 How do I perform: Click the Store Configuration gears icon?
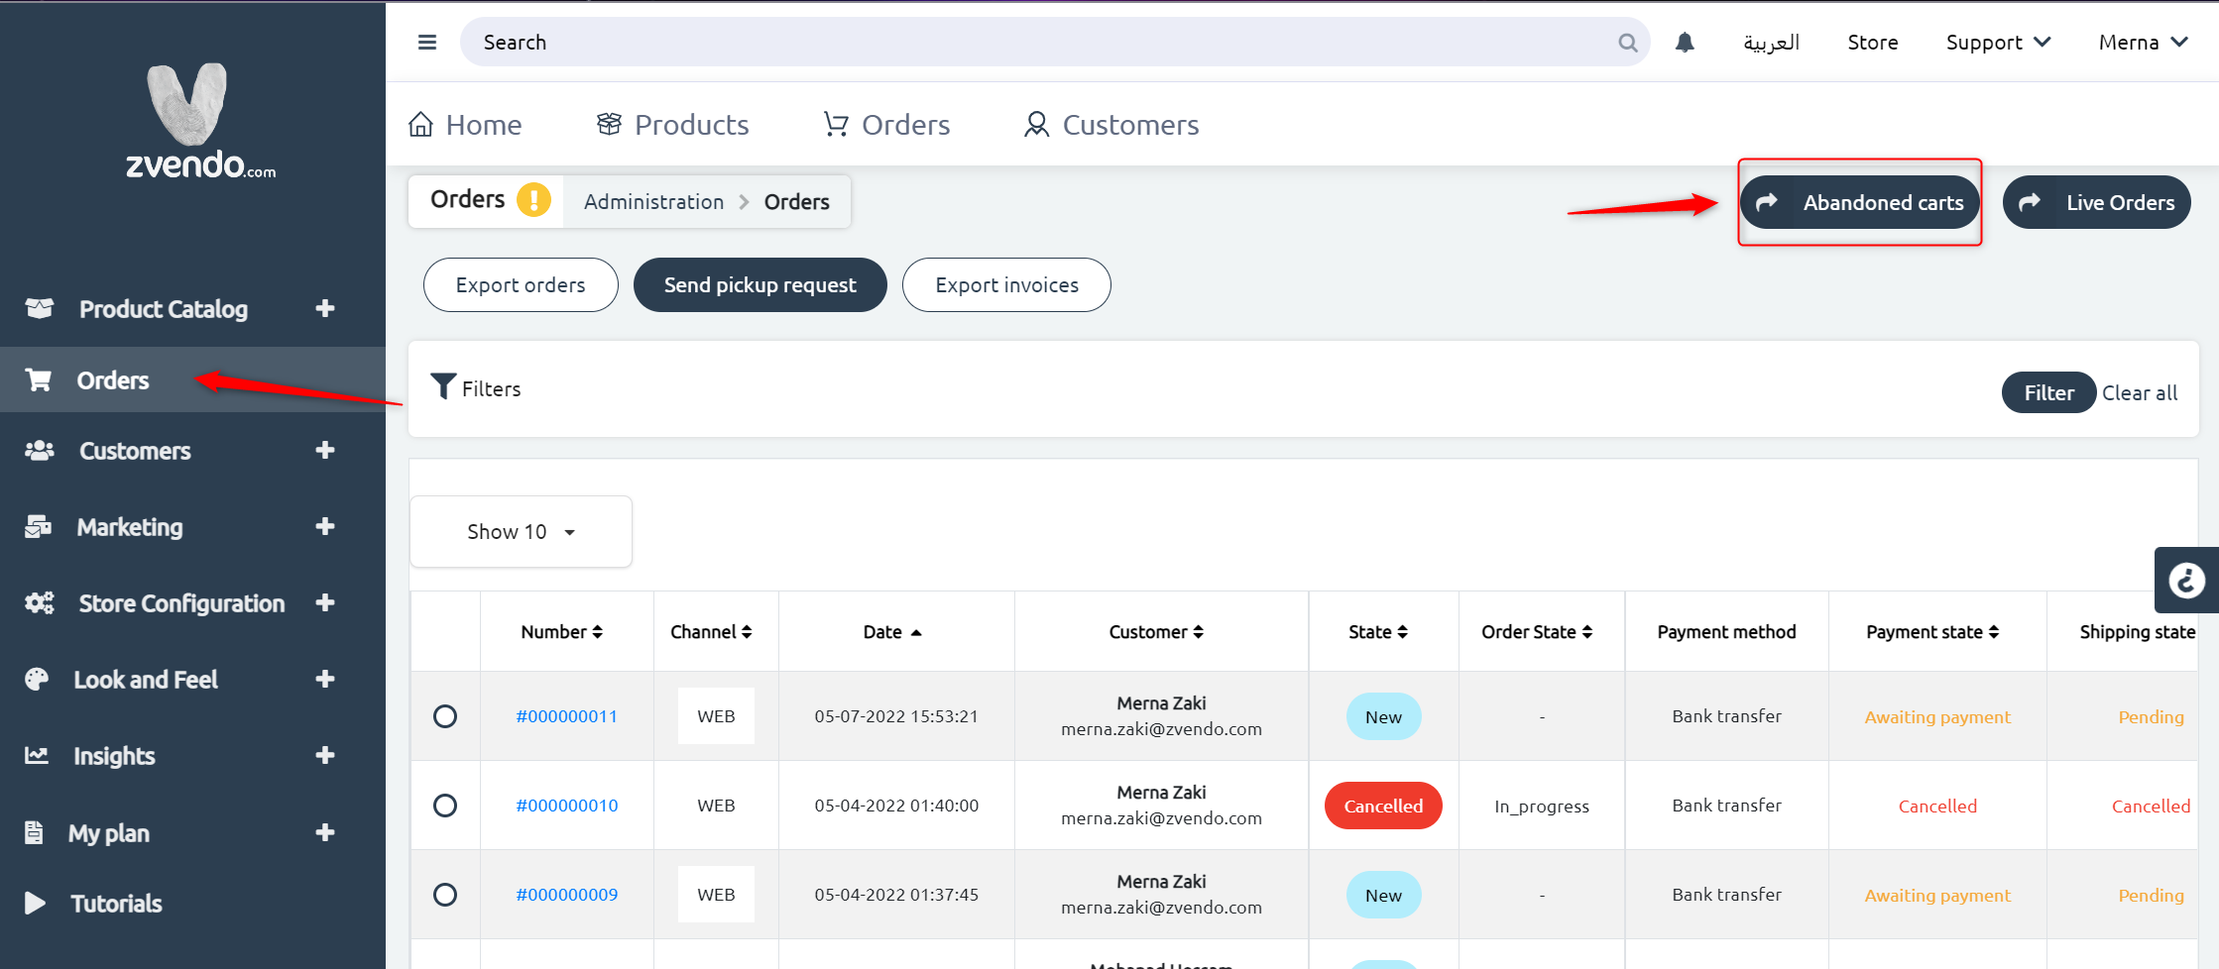tap(40, 602)
